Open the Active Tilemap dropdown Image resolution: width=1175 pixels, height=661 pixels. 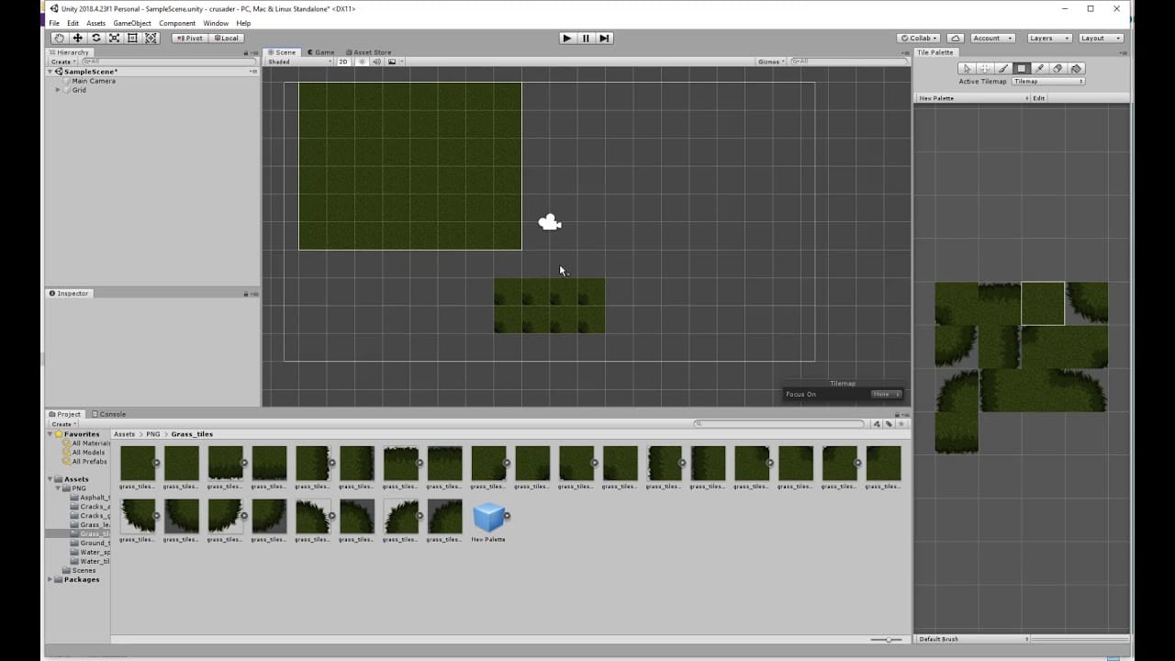point(1048,81)
